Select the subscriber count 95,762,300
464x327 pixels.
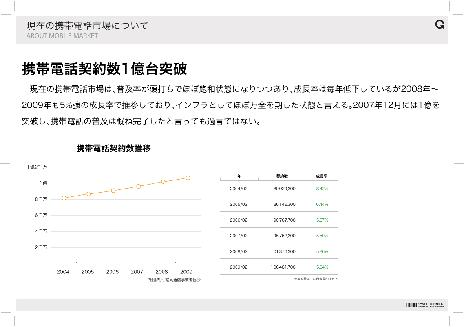pos(284,236)
